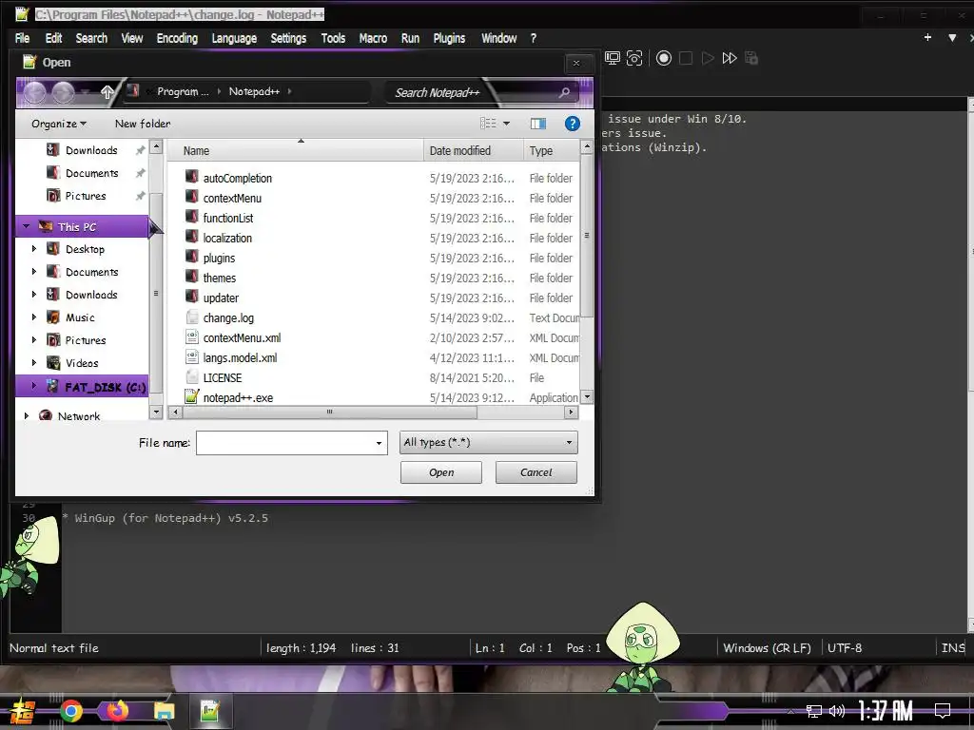Click the back navigation button in dialog

click(x=35, y=92)
